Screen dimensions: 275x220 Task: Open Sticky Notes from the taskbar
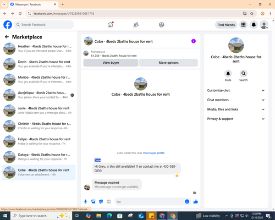click(151, 216)
